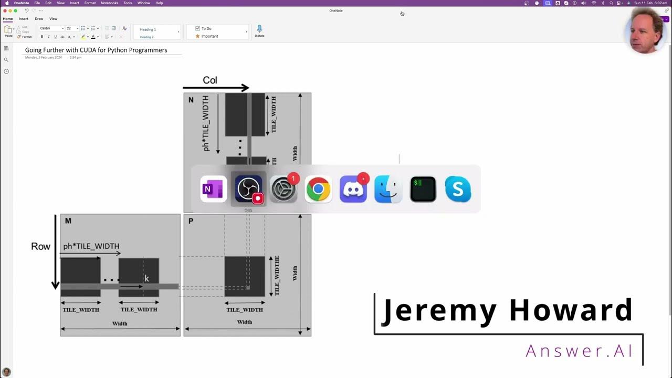Screen dimensions: 672x378
Task: Switch to the Draw tab
Action: (38, 18)
